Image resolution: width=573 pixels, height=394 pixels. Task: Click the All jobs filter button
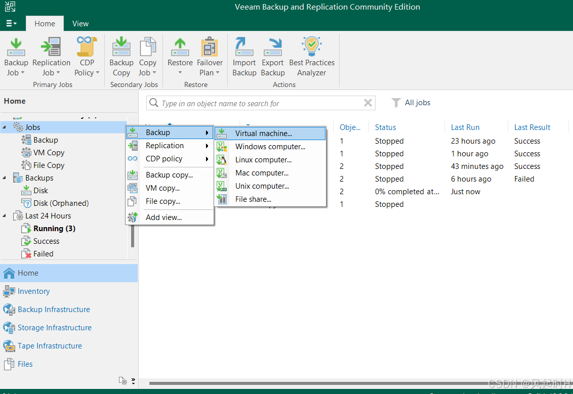(x=411, y=103)
